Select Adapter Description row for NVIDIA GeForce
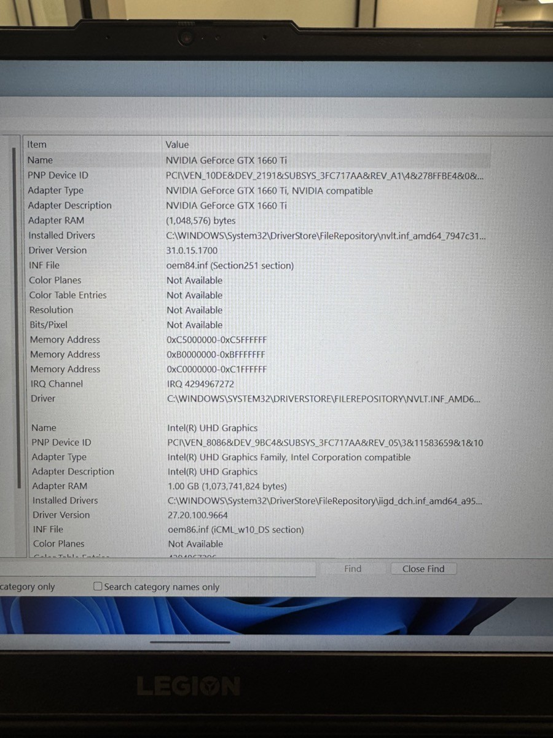The image size is (553, 738). 257,205
